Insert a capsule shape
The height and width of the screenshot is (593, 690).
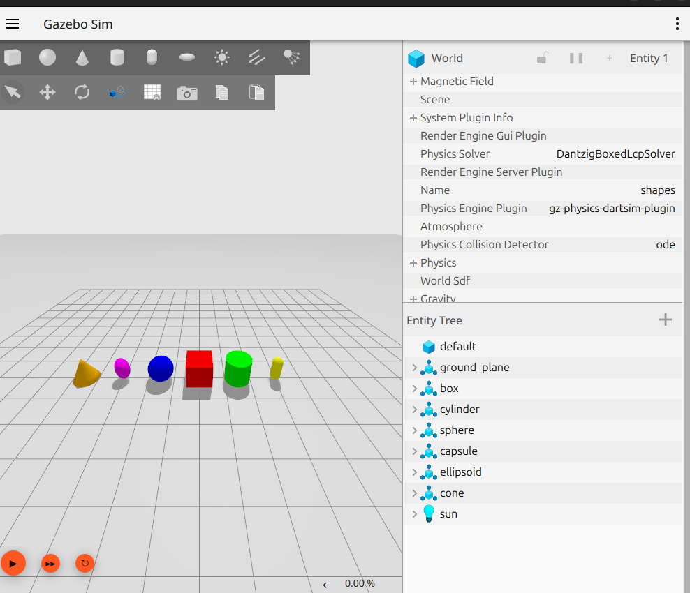point(152,57)
